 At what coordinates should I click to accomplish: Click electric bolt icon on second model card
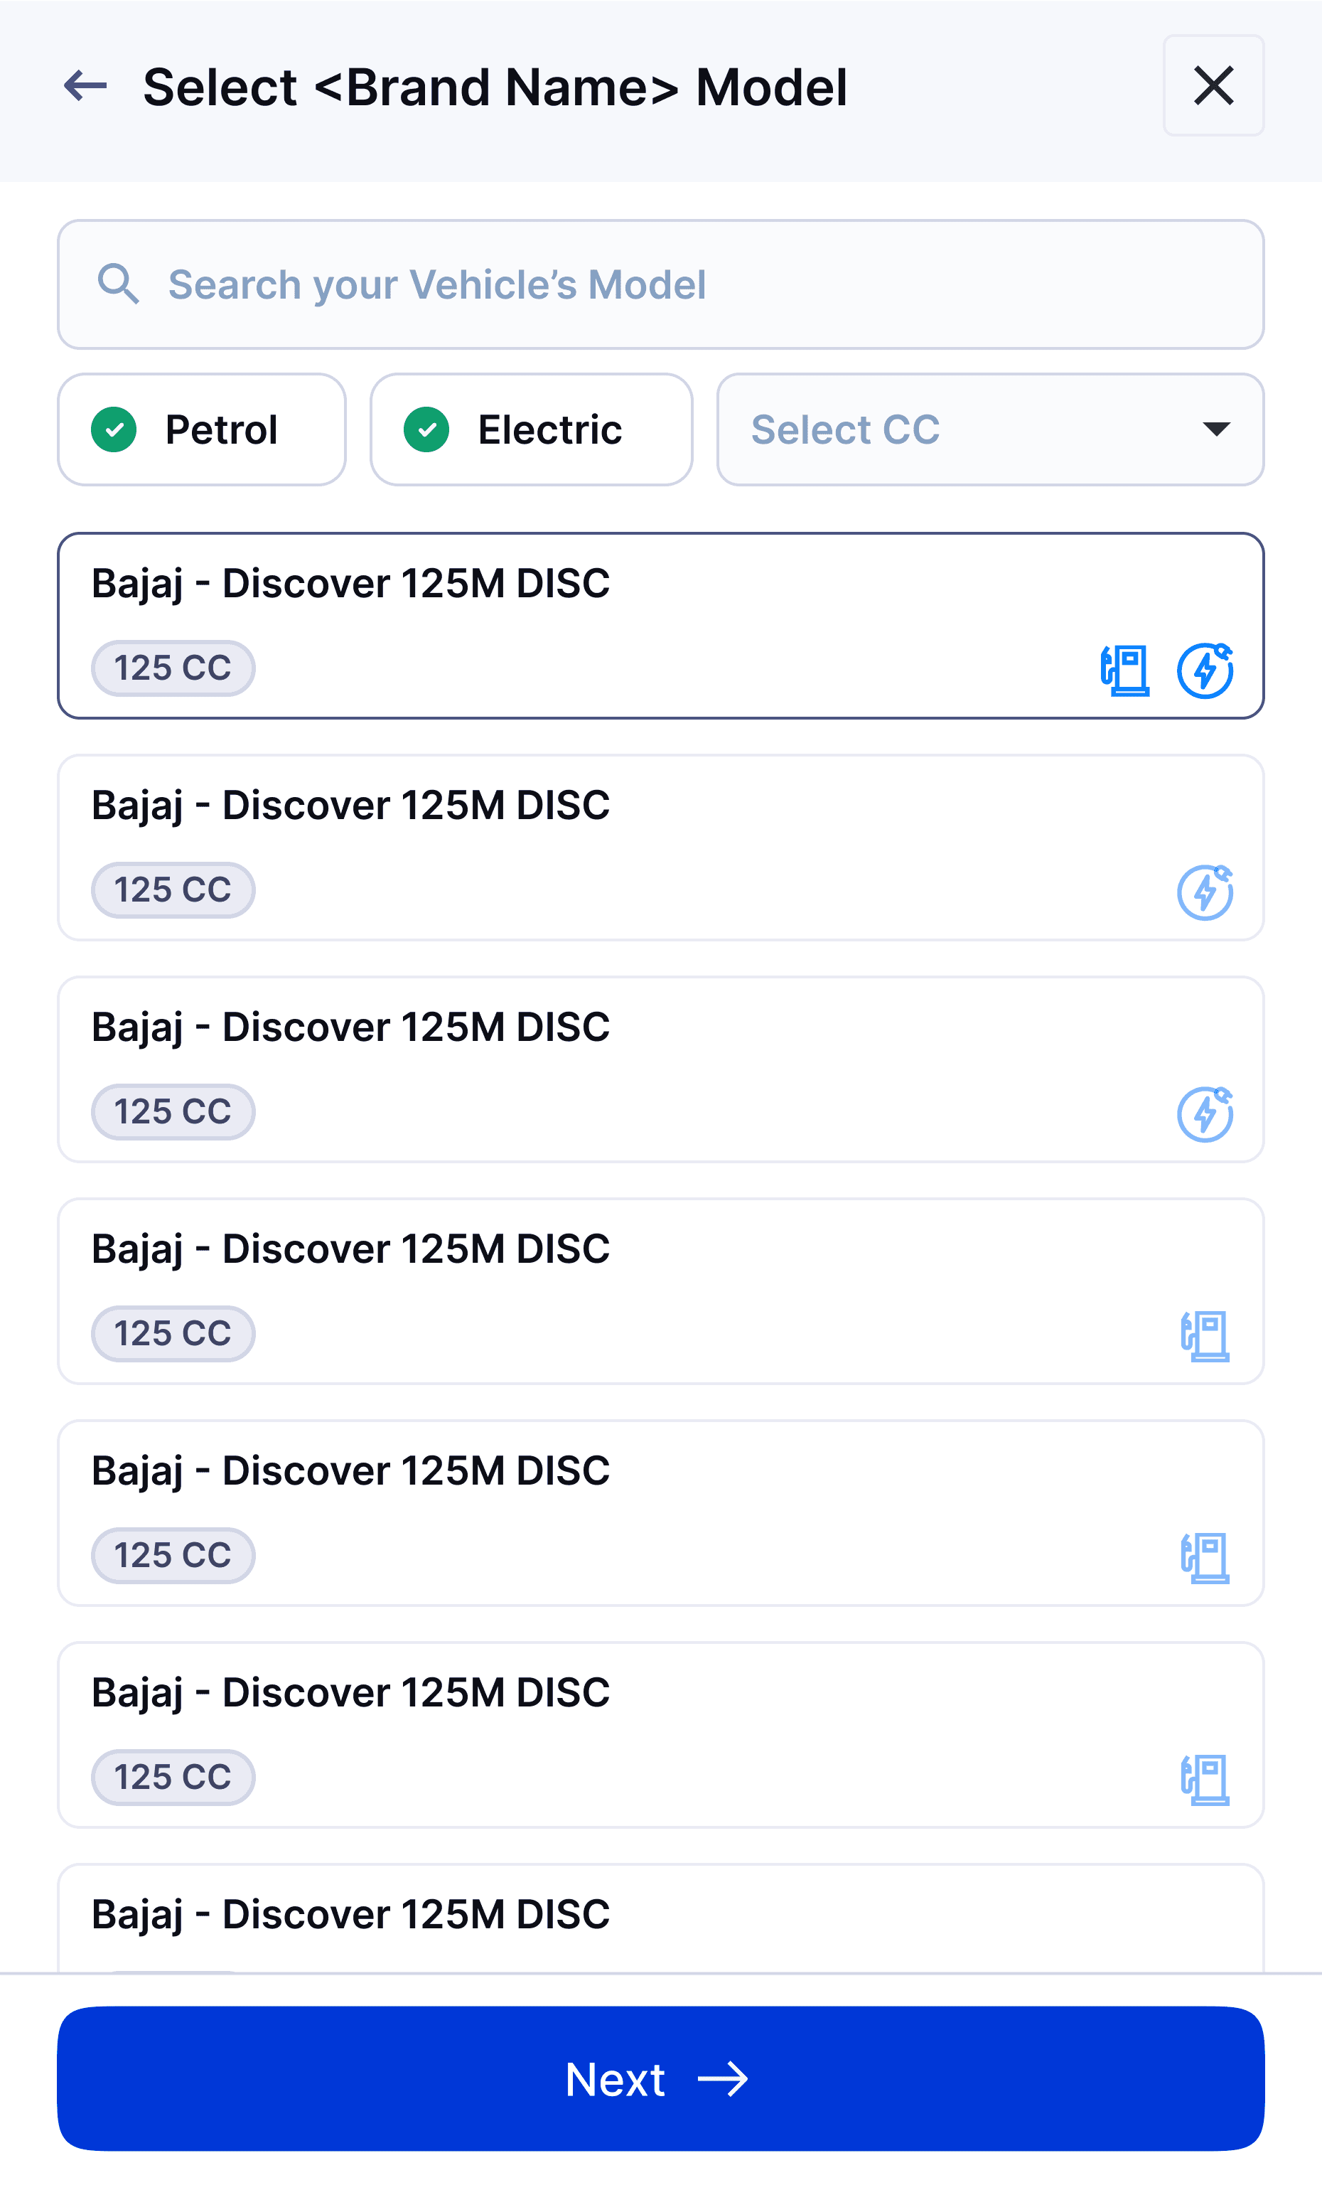[1205, 892]
